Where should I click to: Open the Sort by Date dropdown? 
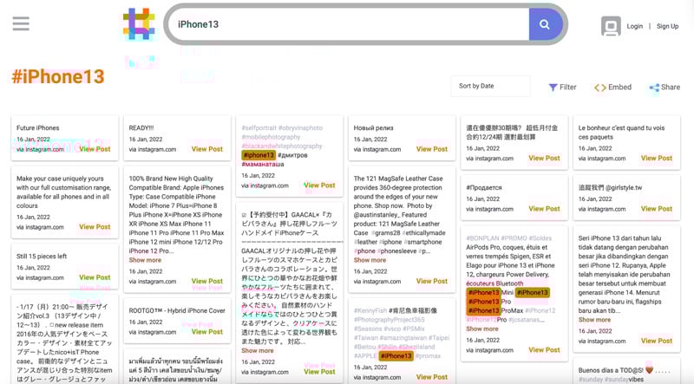(x=490, y=86)
